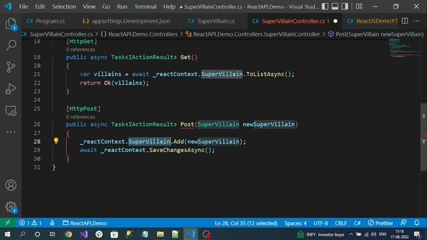Open Visual Studio purple icon in taskbar
The height and width of the screenshot is (240, 427).
[83, 234]
